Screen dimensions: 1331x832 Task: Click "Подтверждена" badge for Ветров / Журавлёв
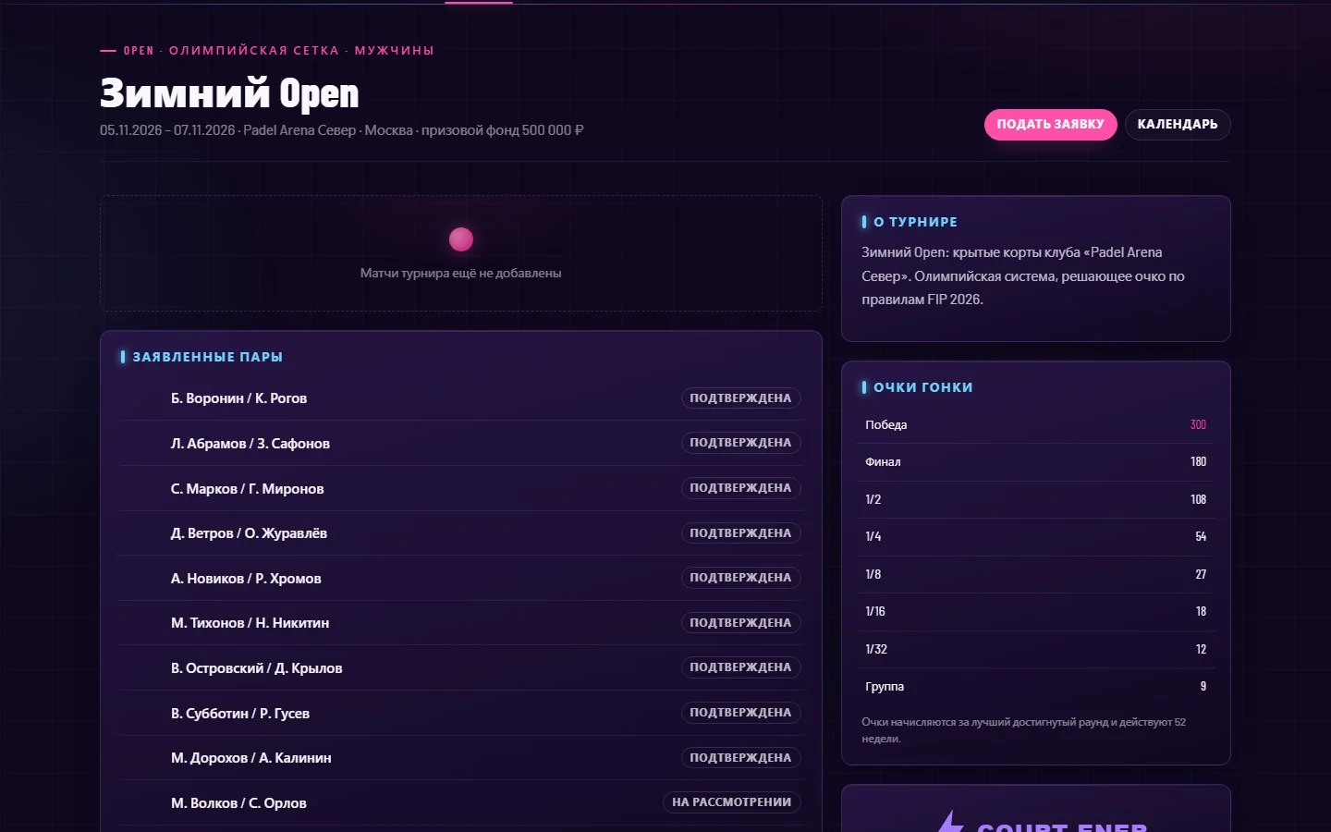pos(740,533)
